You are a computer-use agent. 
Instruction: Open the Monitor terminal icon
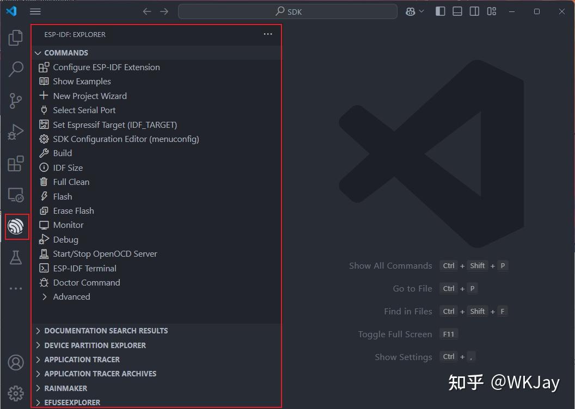point(44,225)
